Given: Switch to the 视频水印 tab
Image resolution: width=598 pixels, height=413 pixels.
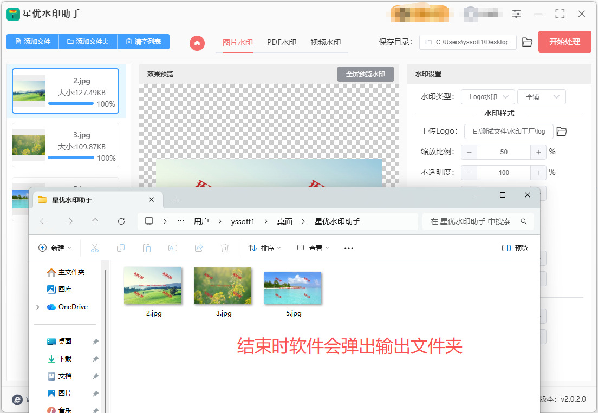Looking at the screenshot, I should pos(326,42).
